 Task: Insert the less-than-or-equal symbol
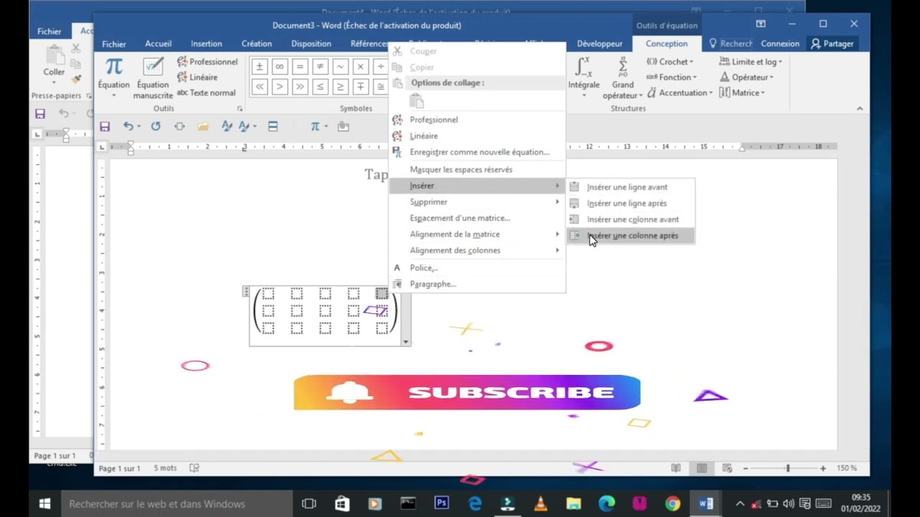click(320, 87)
